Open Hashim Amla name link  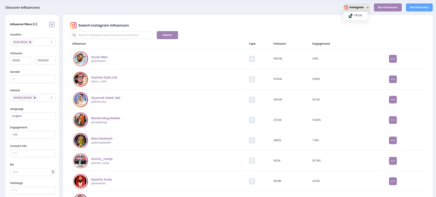click(x=101, y=180)
